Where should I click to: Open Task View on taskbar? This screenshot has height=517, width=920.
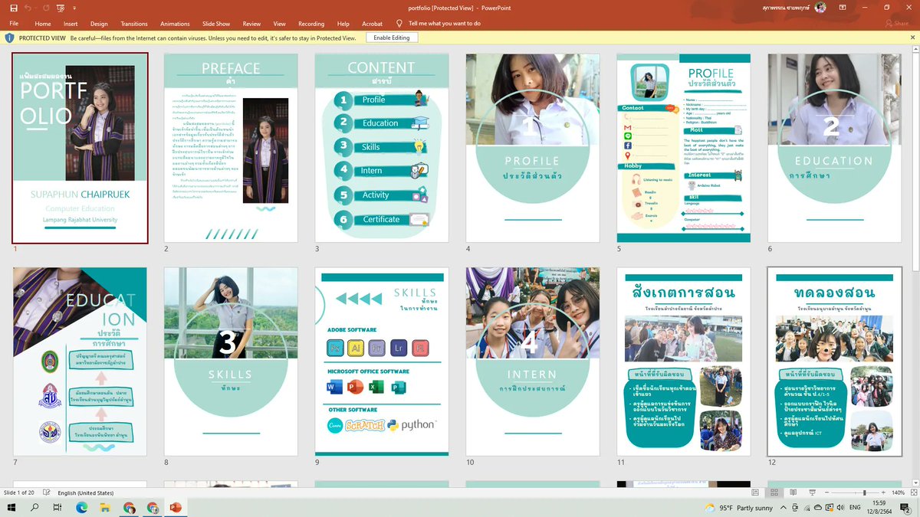click(x=58, y=508)
